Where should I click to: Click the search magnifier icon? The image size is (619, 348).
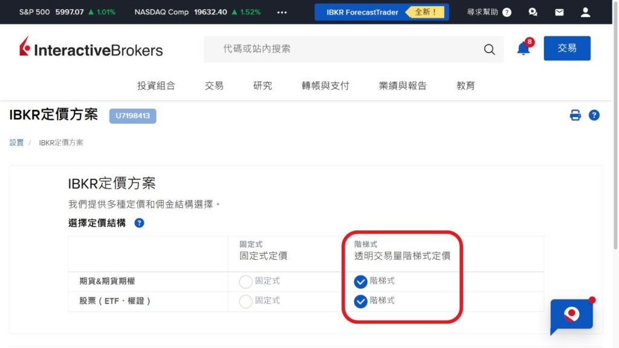click(488, 50)
